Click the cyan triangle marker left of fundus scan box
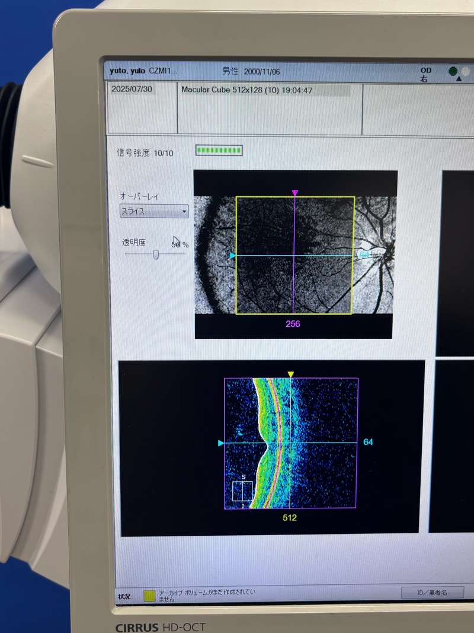 pyautogui.click(x=232, y=256)
